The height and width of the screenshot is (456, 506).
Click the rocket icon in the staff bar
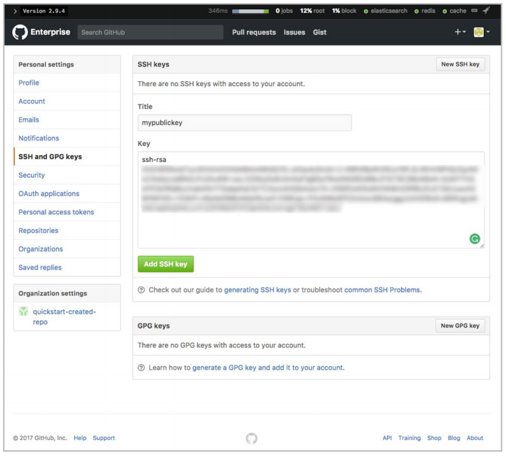486,10
